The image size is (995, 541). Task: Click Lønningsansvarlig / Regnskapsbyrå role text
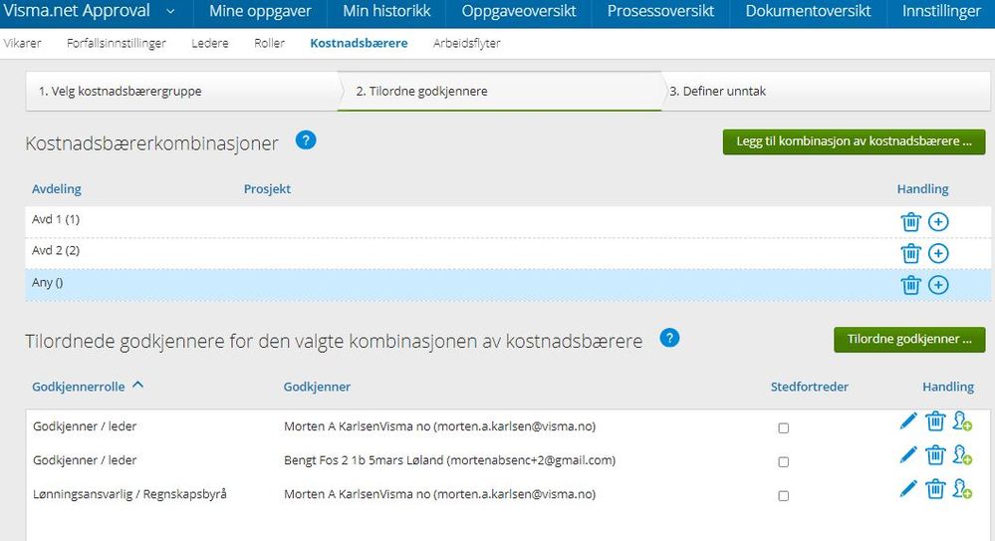(x=129, y=494)
